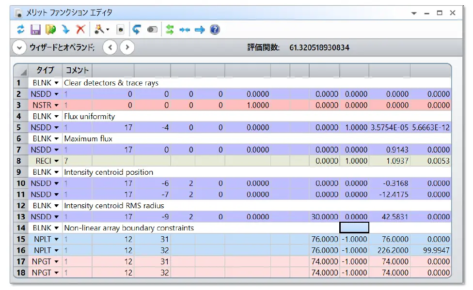Open type dropdown for row 15 NPLT
The height and width of the screenshot is (290, 473).
56,239
